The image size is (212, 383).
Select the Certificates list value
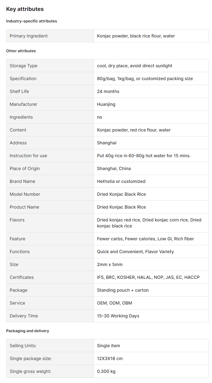148,277
